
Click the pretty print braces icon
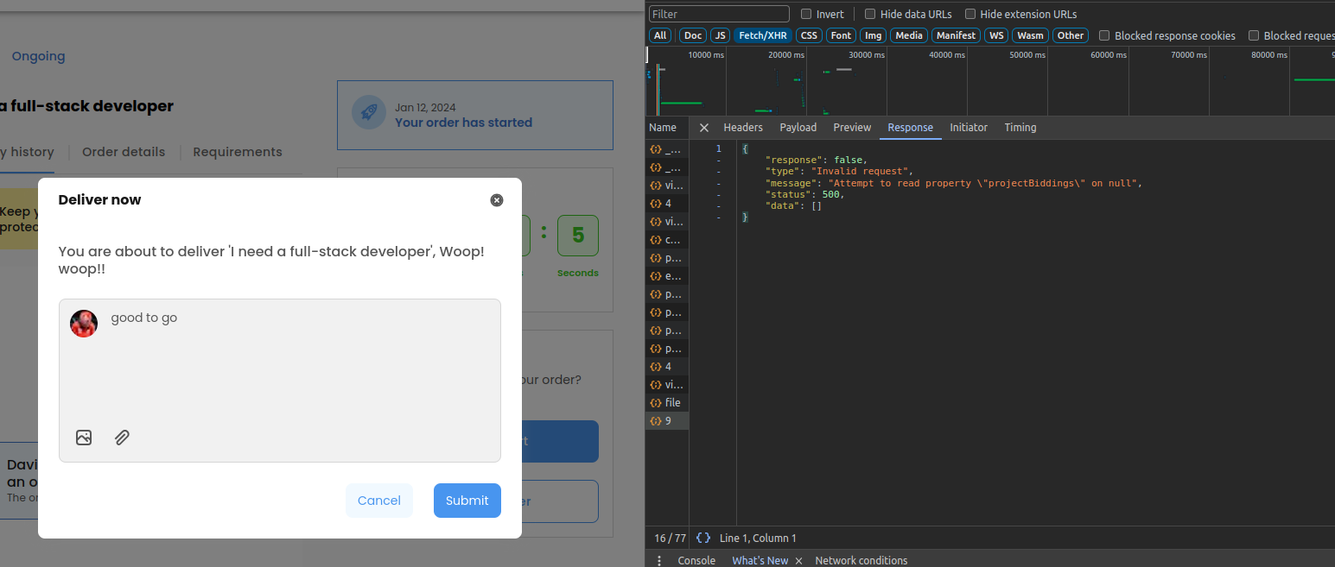(703, 538)
